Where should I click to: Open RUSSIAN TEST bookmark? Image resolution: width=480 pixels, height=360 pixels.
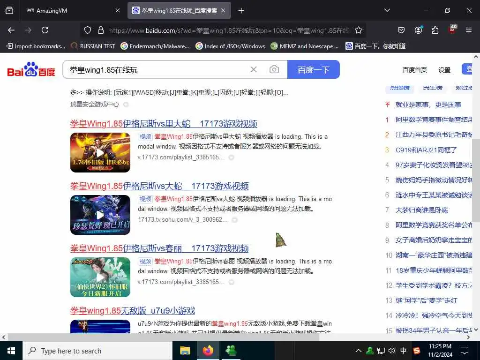pos(93,46)
